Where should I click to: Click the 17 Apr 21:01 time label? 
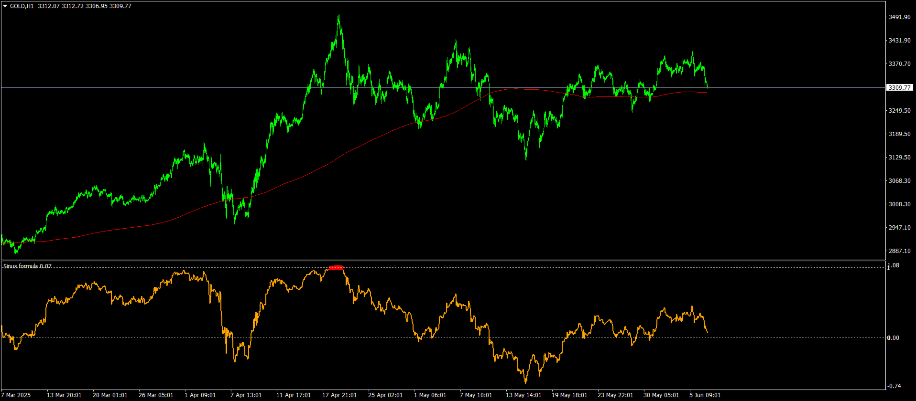click(339, 395)
